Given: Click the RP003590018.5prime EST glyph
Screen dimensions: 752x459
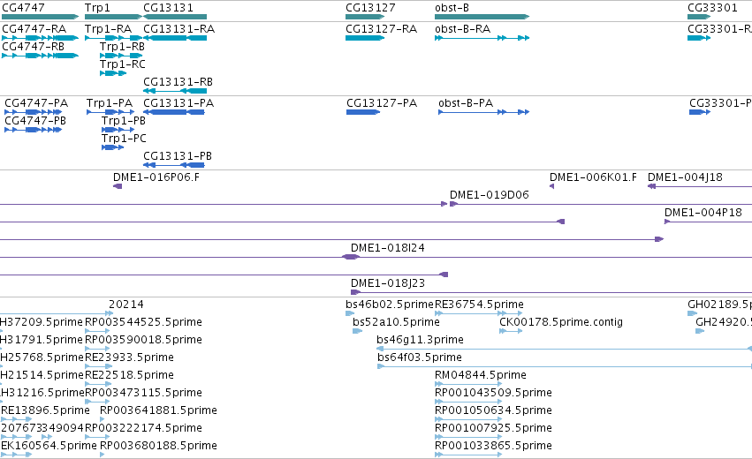Looking at the screenshot, I should click(x=97, y=349).
